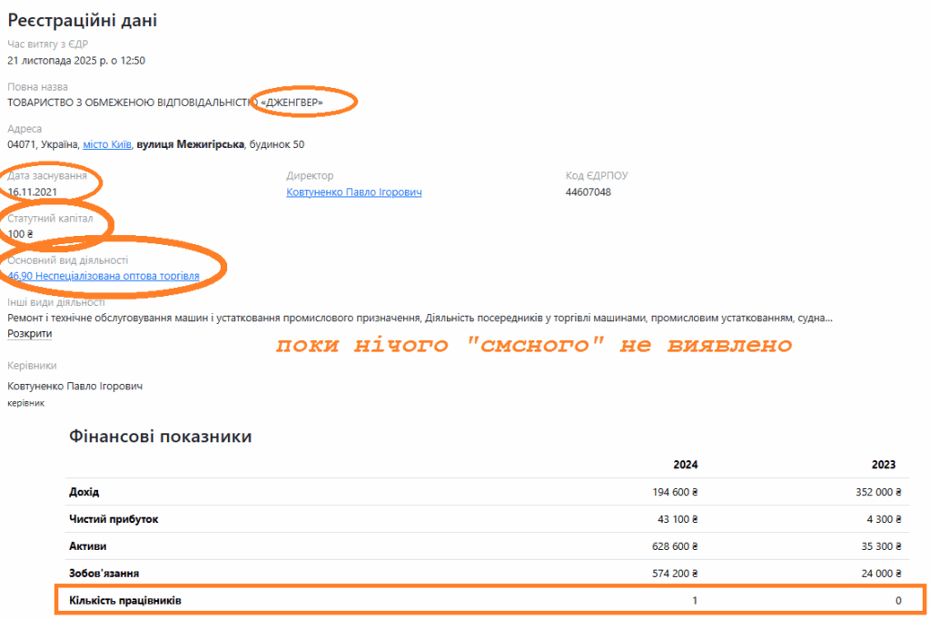This screenshot has height=619, width=930.
Task: Click the Зобов'язання row label
Action: [104, 574]
